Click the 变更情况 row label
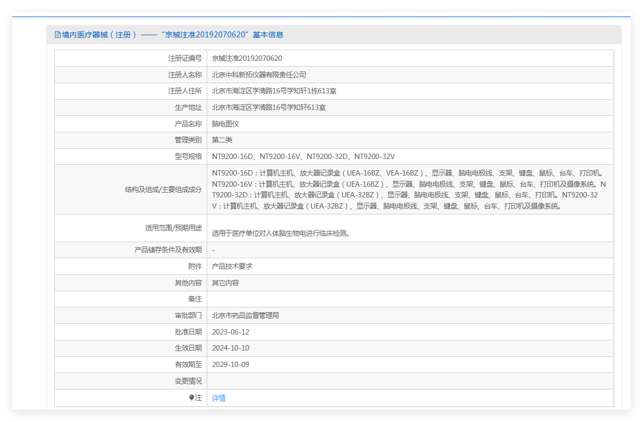This screenshot has width=643, height=422. tap(189, 381)
